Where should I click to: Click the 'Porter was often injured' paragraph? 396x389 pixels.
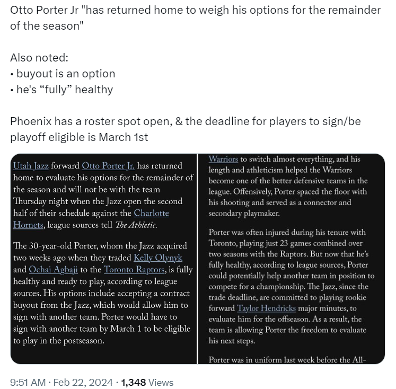tap(292, 287)
